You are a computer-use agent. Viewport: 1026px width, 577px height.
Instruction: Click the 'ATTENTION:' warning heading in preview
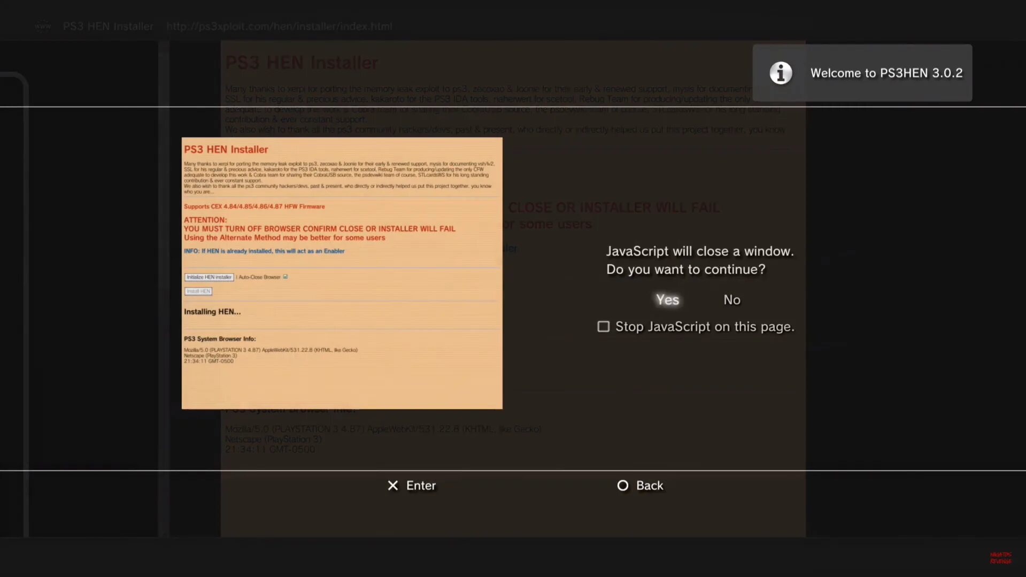tap(205, 220)
